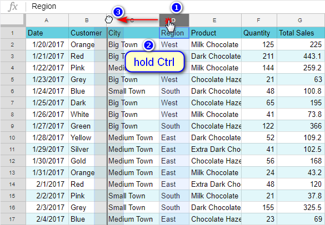The image size is (325, 225).
Task: Click the Customer header cell
Action: coord(88,33)
